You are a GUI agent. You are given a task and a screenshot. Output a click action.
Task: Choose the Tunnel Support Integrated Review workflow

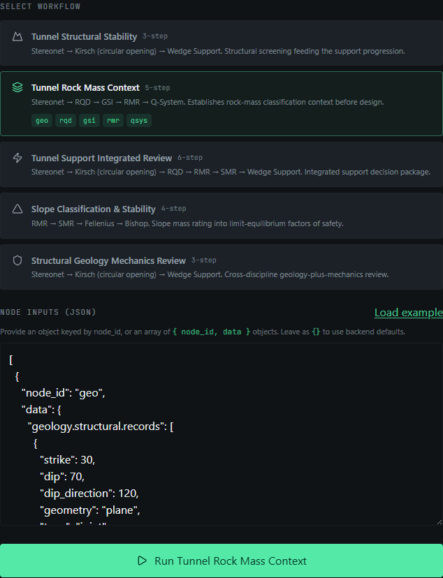click(x=221, y=165)
